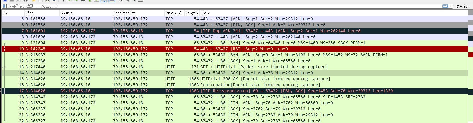Sort by the Info column header
This screenshot has width=473, height=123.
[x=334, y=13]
